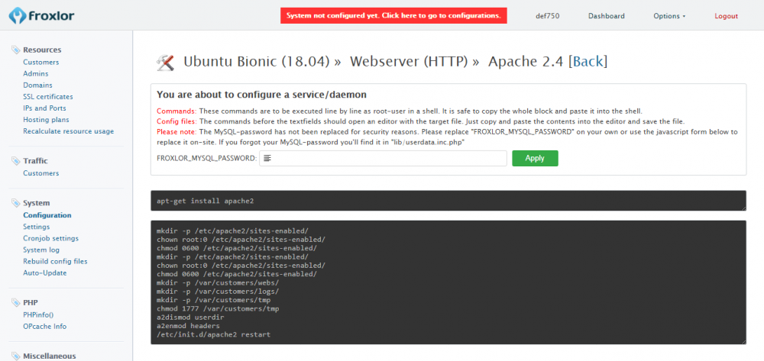Viewport: 764px width, 361px height.
Task: Click the Resources section tag icon
Action: (x=16, y=50)
